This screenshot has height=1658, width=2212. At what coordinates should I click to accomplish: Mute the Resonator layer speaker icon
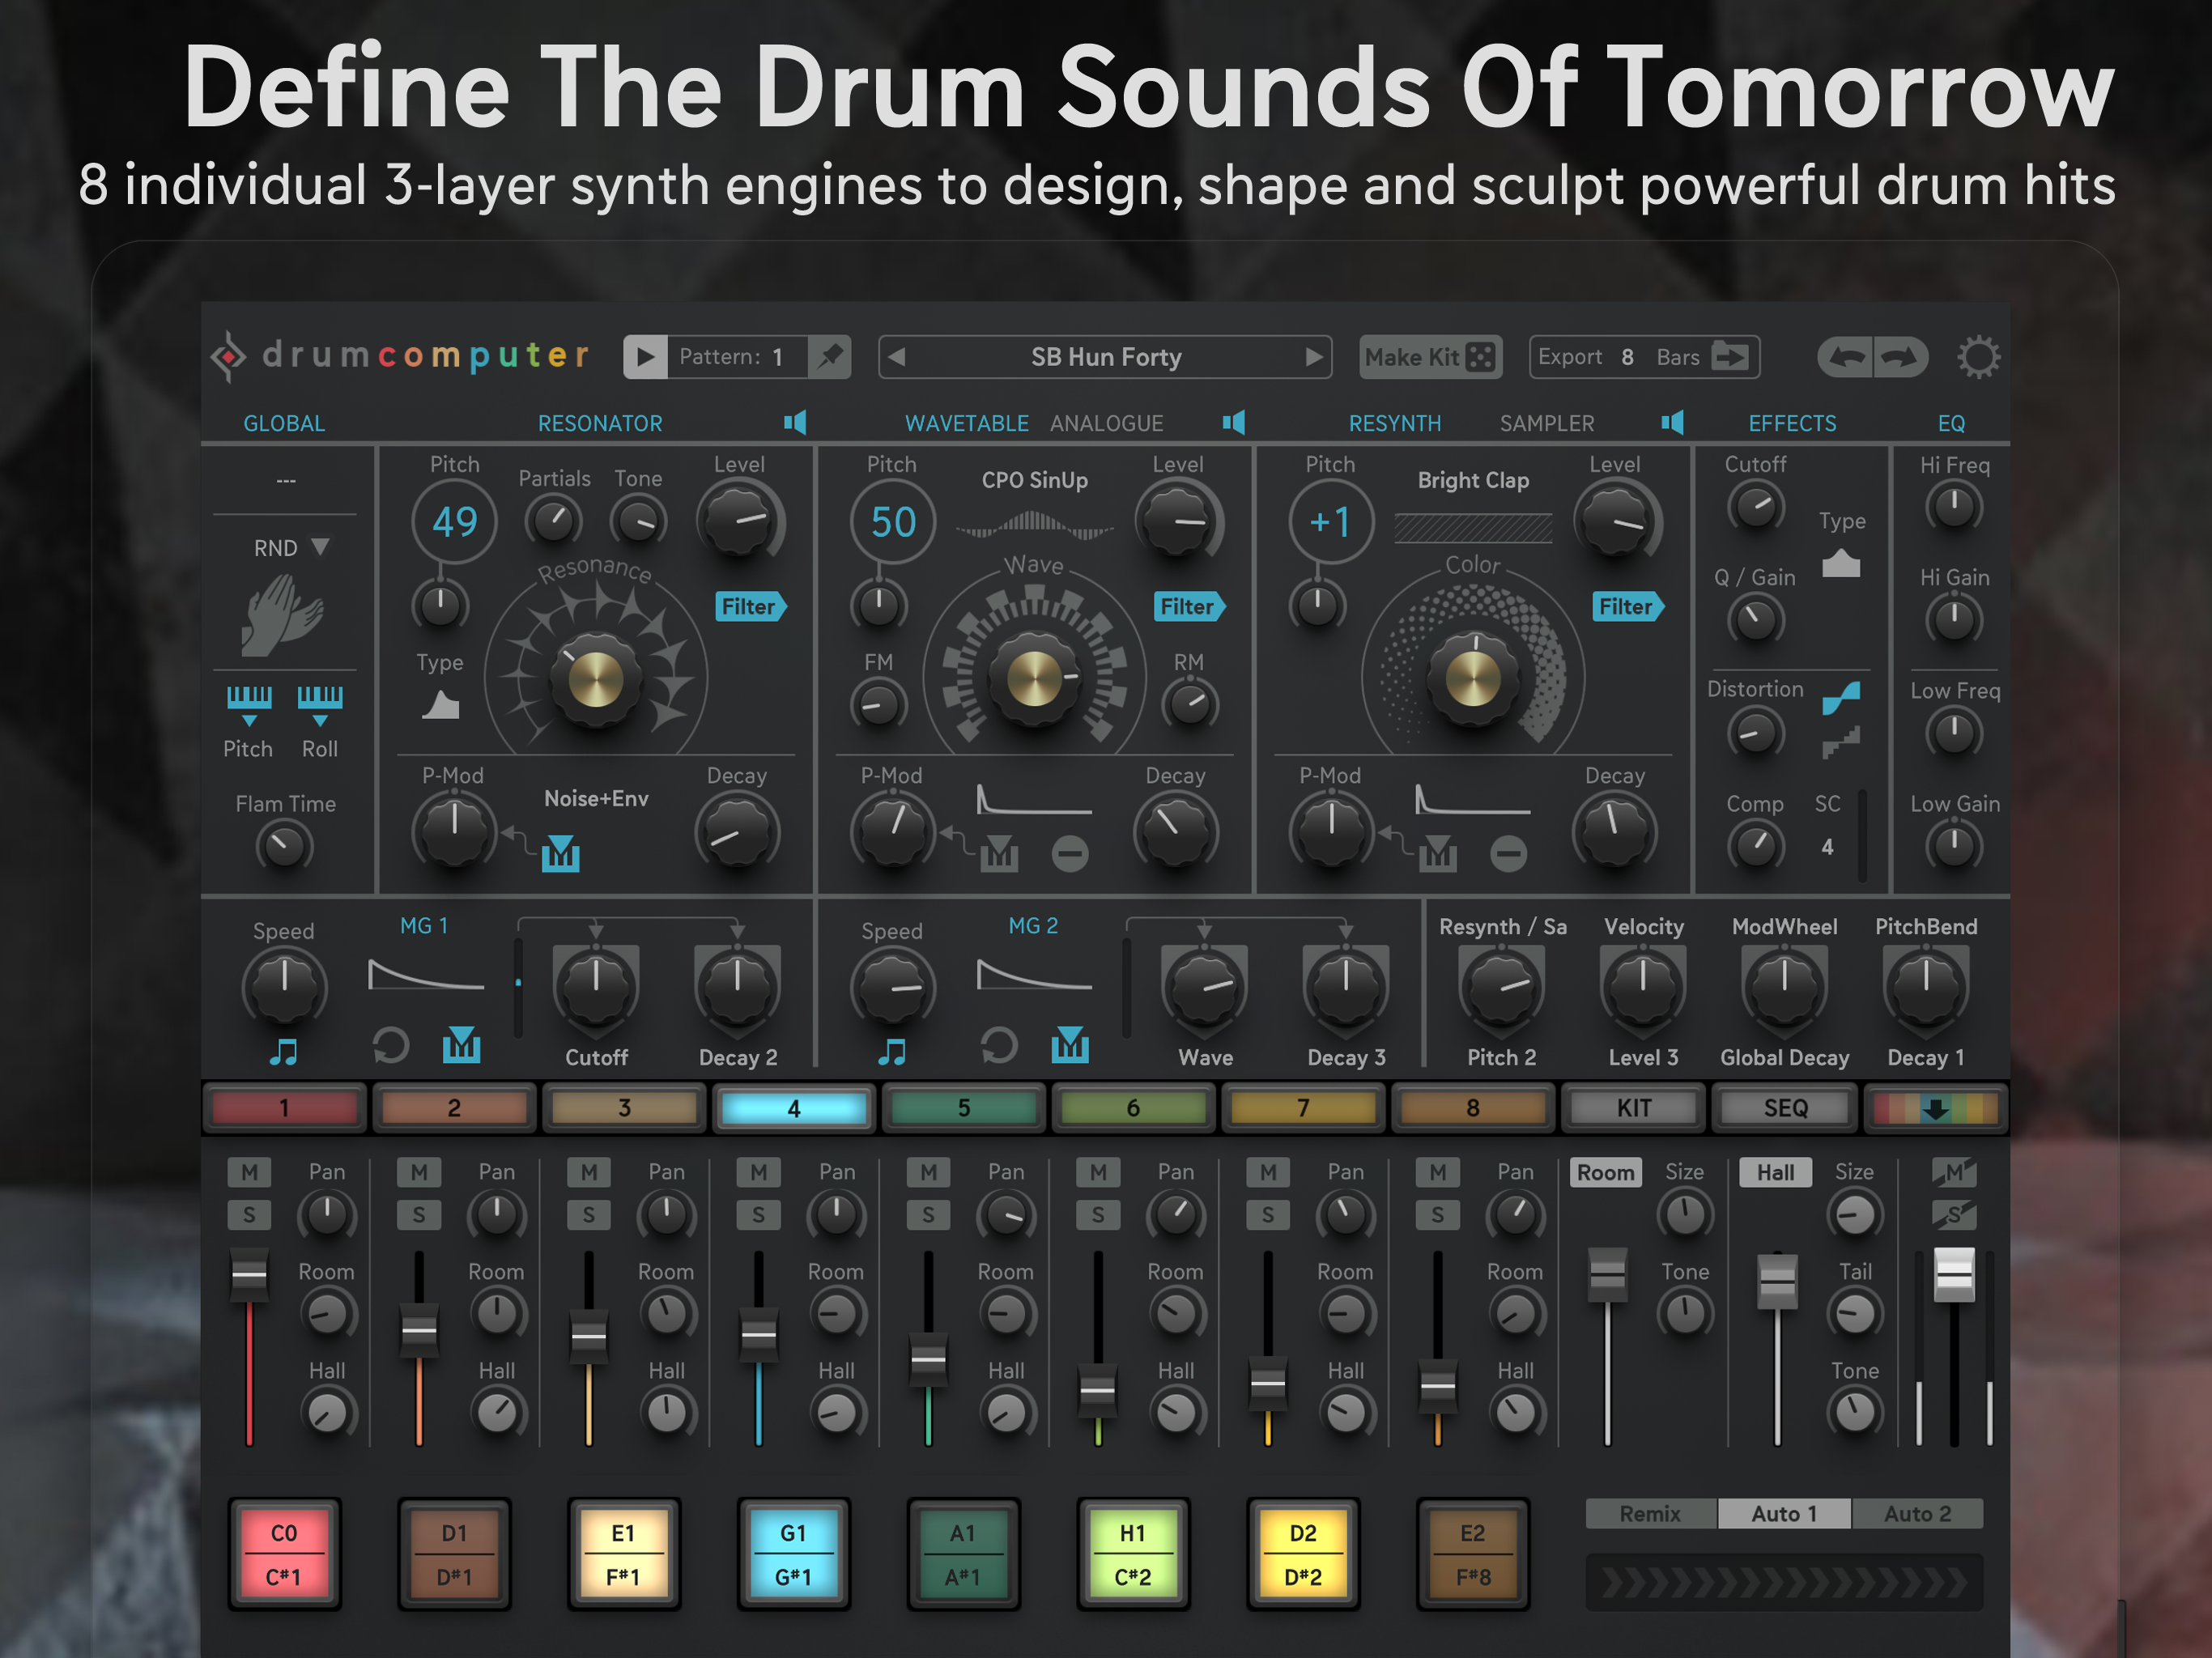click(795, 422)
